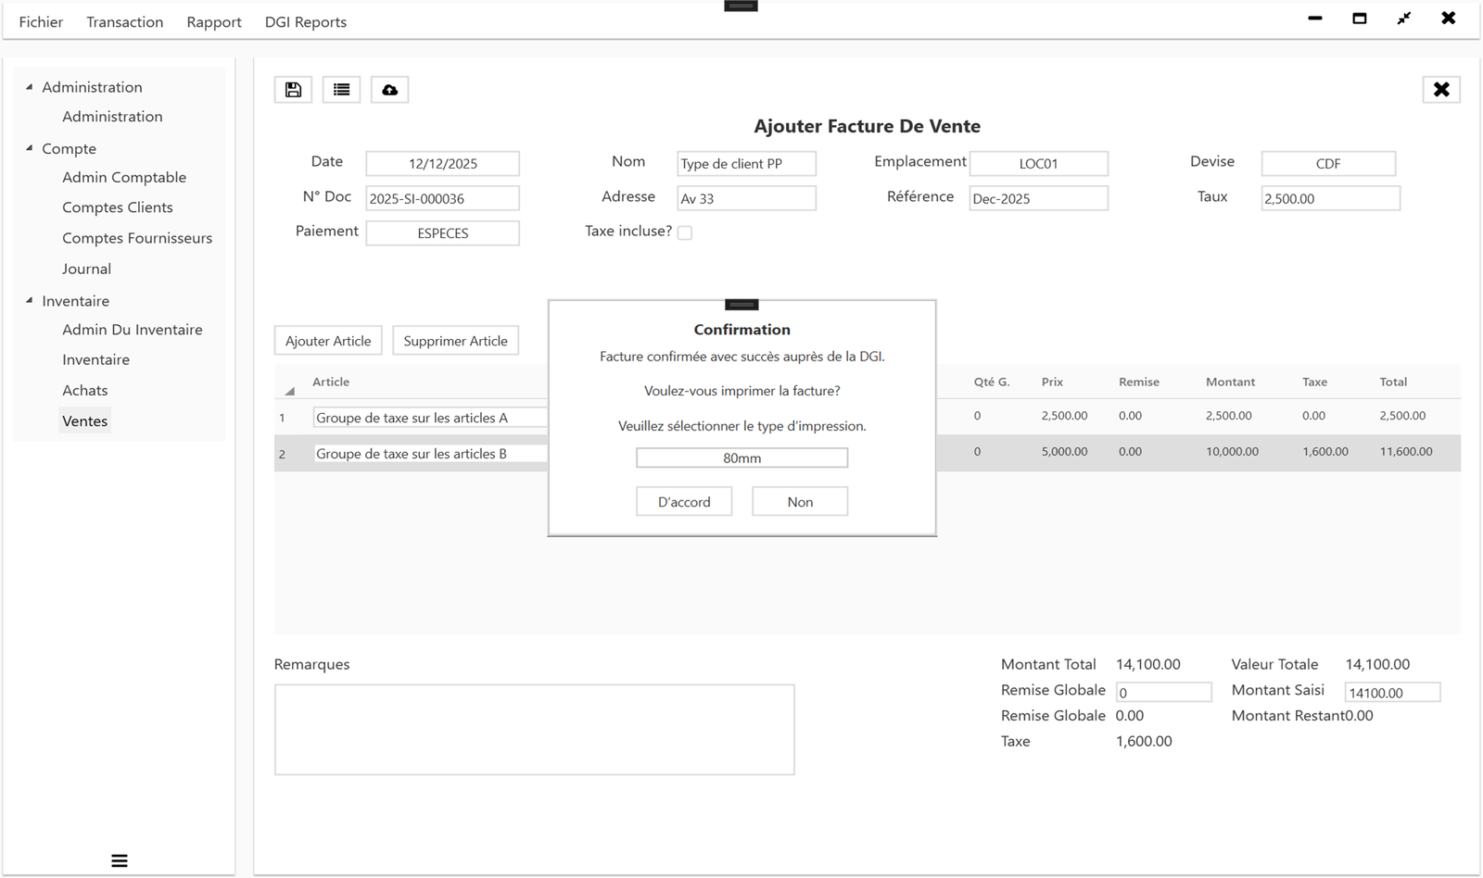Enable the Taxe incluse checkbox
Viewport: 1483px width, 878px height.
[x=685, y=232]
